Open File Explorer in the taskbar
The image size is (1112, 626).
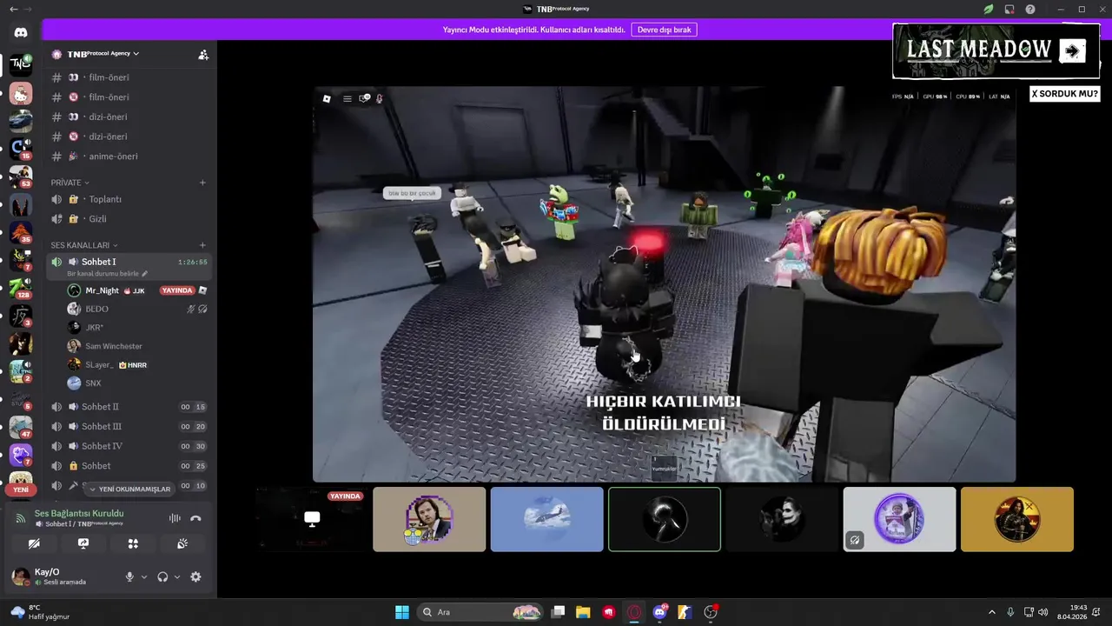[x=583, y=612]
